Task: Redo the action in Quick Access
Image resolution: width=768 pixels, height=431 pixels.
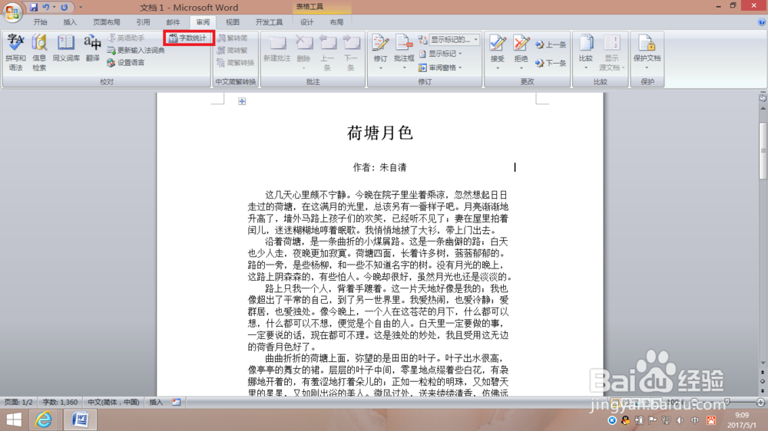Action: pyautogui.click(x=65, y=7)
